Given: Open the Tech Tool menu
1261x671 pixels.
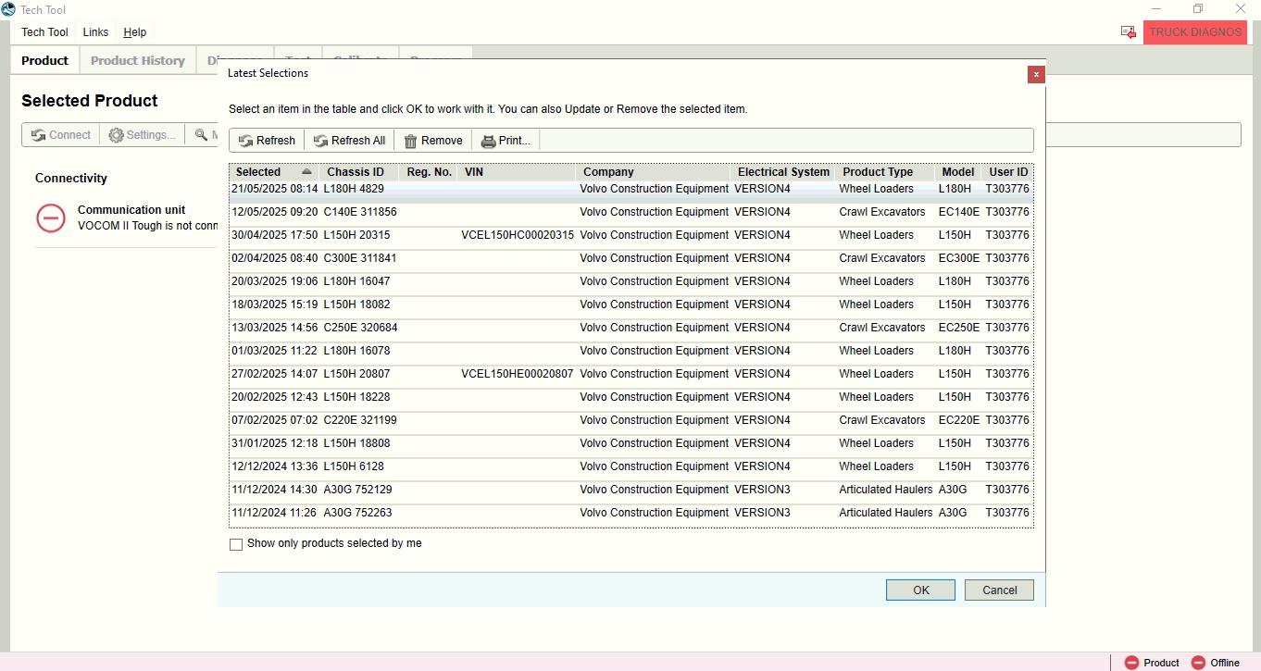Looking at the screenshot, I should (45, 32).
